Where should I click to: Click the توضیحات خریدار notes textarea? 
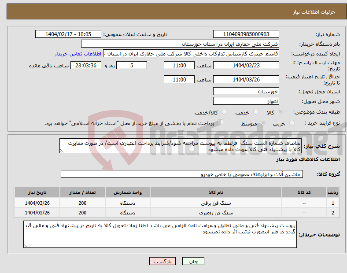click(160, 234)
